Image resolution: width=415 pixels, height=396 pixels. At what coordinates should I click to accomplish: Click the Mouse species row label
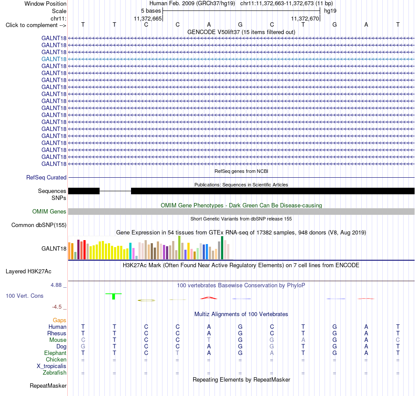click(x=58, y=340)
